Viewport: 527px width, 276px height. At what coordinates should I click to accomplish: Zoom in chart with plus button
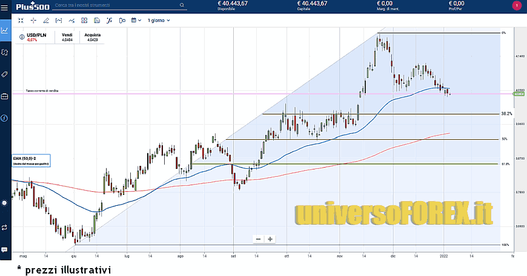(270, 238)
